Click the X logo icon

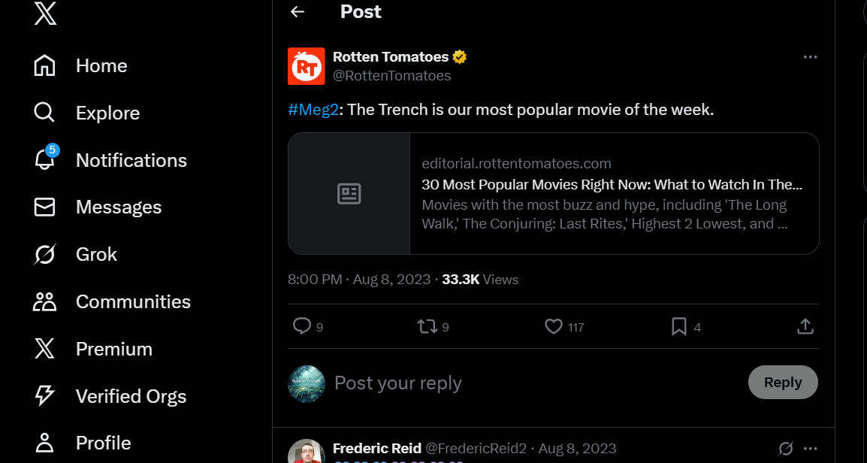(45, 14)
